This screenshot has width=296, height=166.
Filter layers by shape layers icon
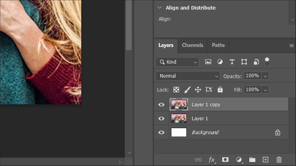click(x=244, y=62)
